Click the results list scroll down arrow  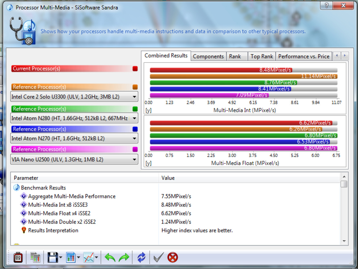[344, 241]
